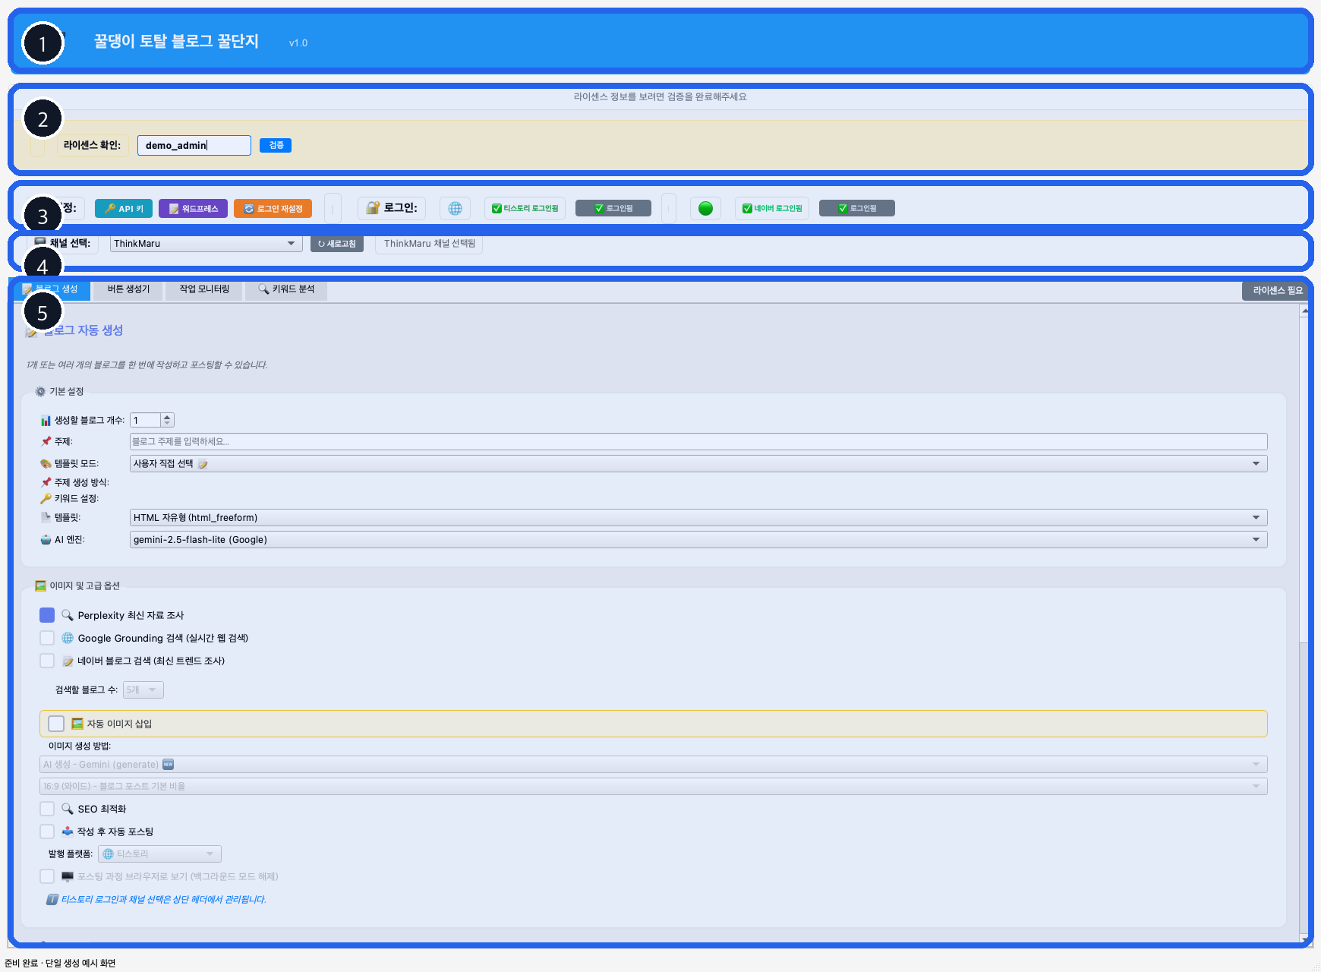The height and width of the screenshot is (972, 1321).
Task: Click the lock icon beside 로그인 label
Action: click(373, 208)
